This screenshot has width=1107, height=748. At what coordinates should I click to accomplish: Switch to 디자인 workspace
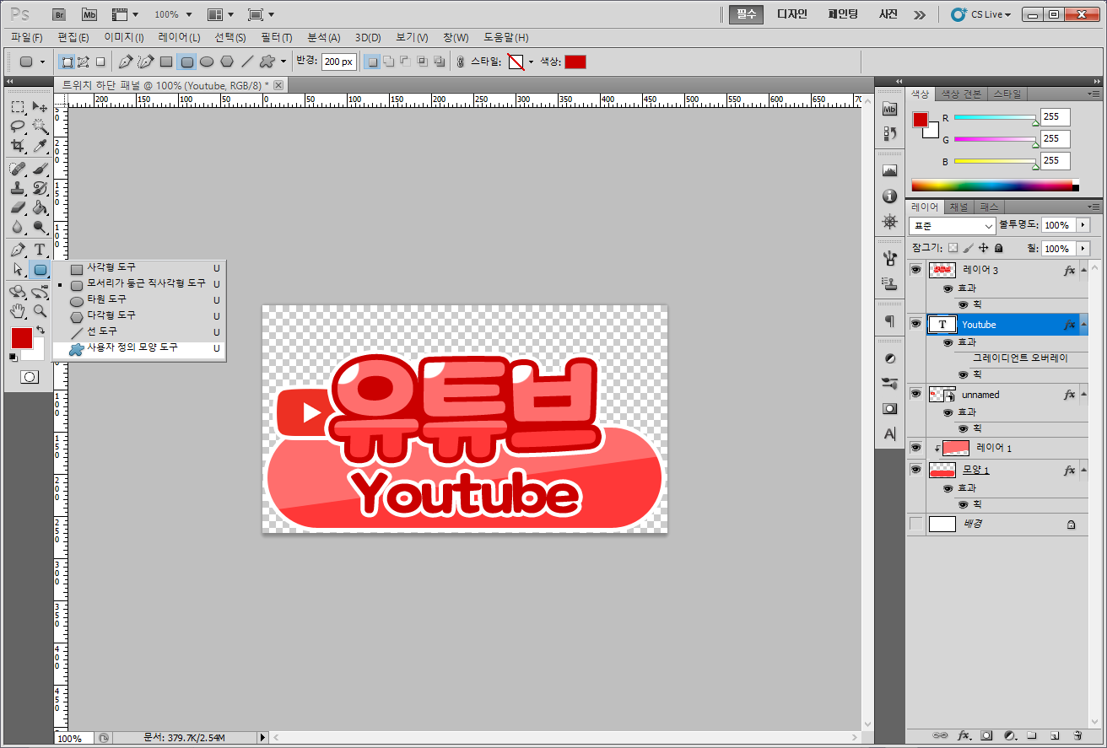click(x=792, y=14)
